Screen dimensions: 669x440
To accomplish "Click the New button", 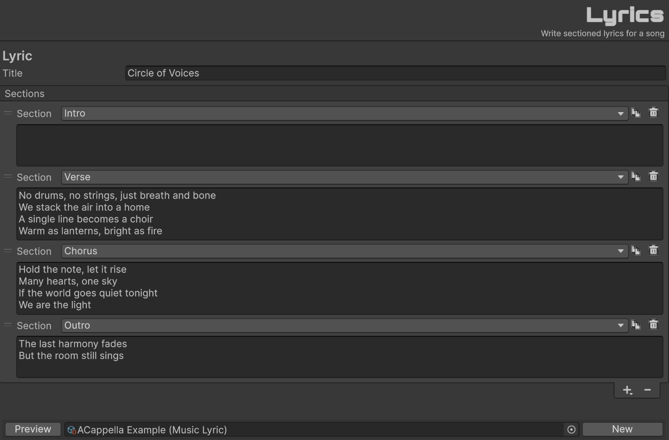I will [622, 429].
